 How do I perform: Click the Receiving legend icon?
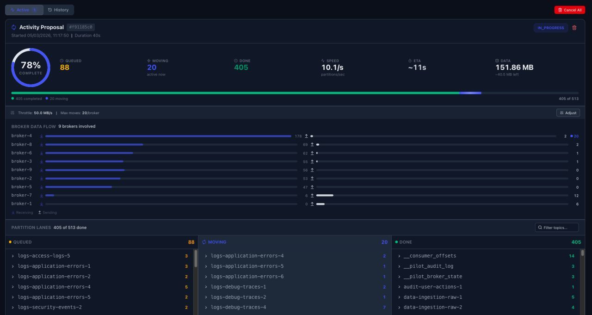[x=13, y=213]
